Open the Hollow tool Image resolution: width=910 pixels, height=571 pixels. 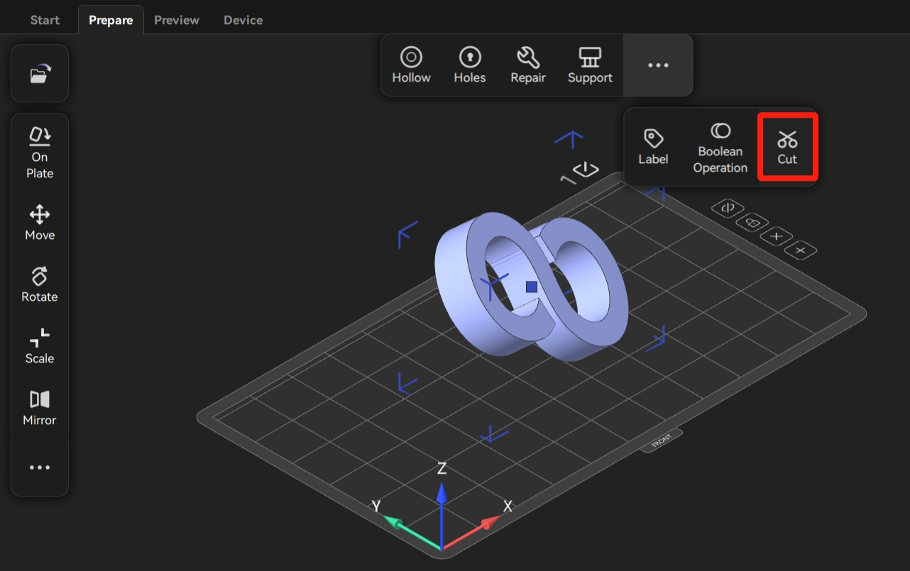point(411,65)
